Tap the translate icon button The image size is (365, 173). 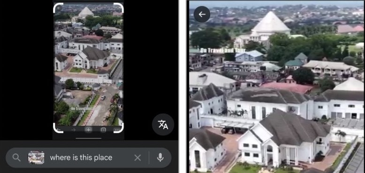163,124
